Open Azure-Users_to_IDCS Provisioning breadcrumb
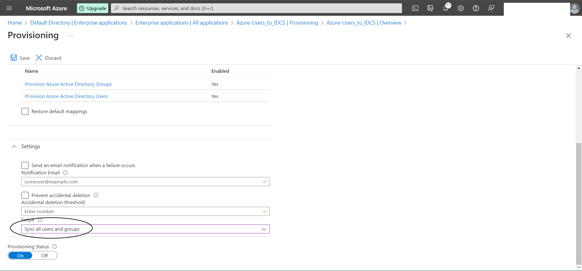The image size is (582, 271). [x=277, y=23]
